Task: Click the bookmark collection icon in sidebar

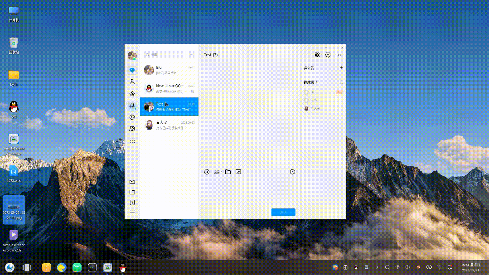Action: pyautogui.click(x=132, y=203)
